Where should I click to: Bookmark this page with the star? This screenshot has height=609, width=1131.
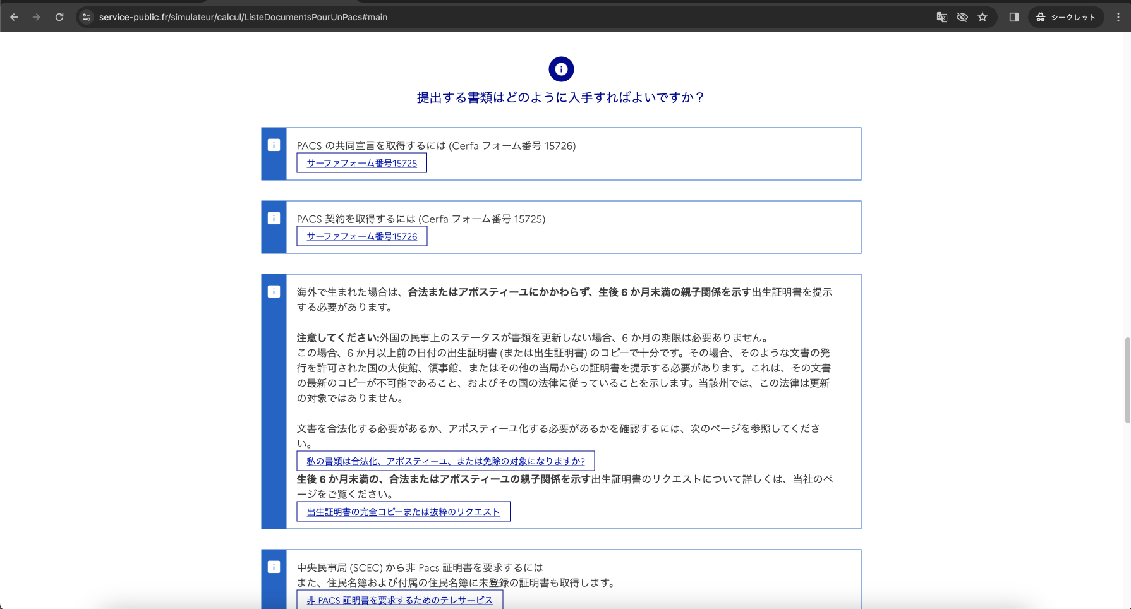pyautogui.click(x=983, y=17)
